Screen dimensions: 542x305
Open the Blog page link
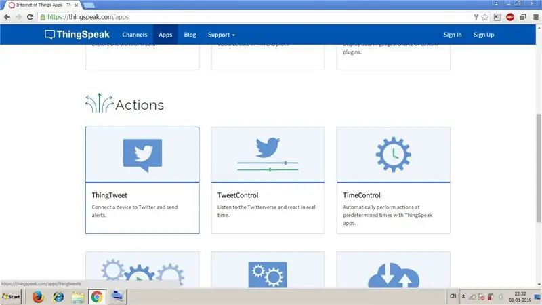pos(190,35)
